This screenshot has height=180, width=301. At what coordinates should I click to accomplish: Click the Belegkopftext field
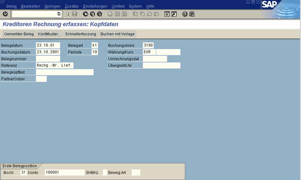click(x=65, y=72)
